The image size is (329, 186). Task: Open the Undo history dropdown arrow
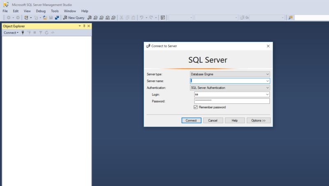click(x=146, y=18)
